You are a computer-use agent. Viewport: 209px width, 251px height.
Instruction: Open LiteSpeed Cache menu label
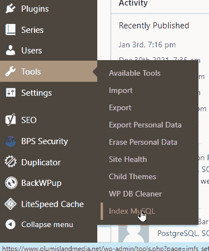53,204
